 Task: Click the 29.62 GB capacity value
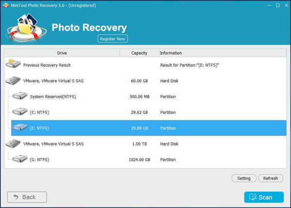coord(139,112)
